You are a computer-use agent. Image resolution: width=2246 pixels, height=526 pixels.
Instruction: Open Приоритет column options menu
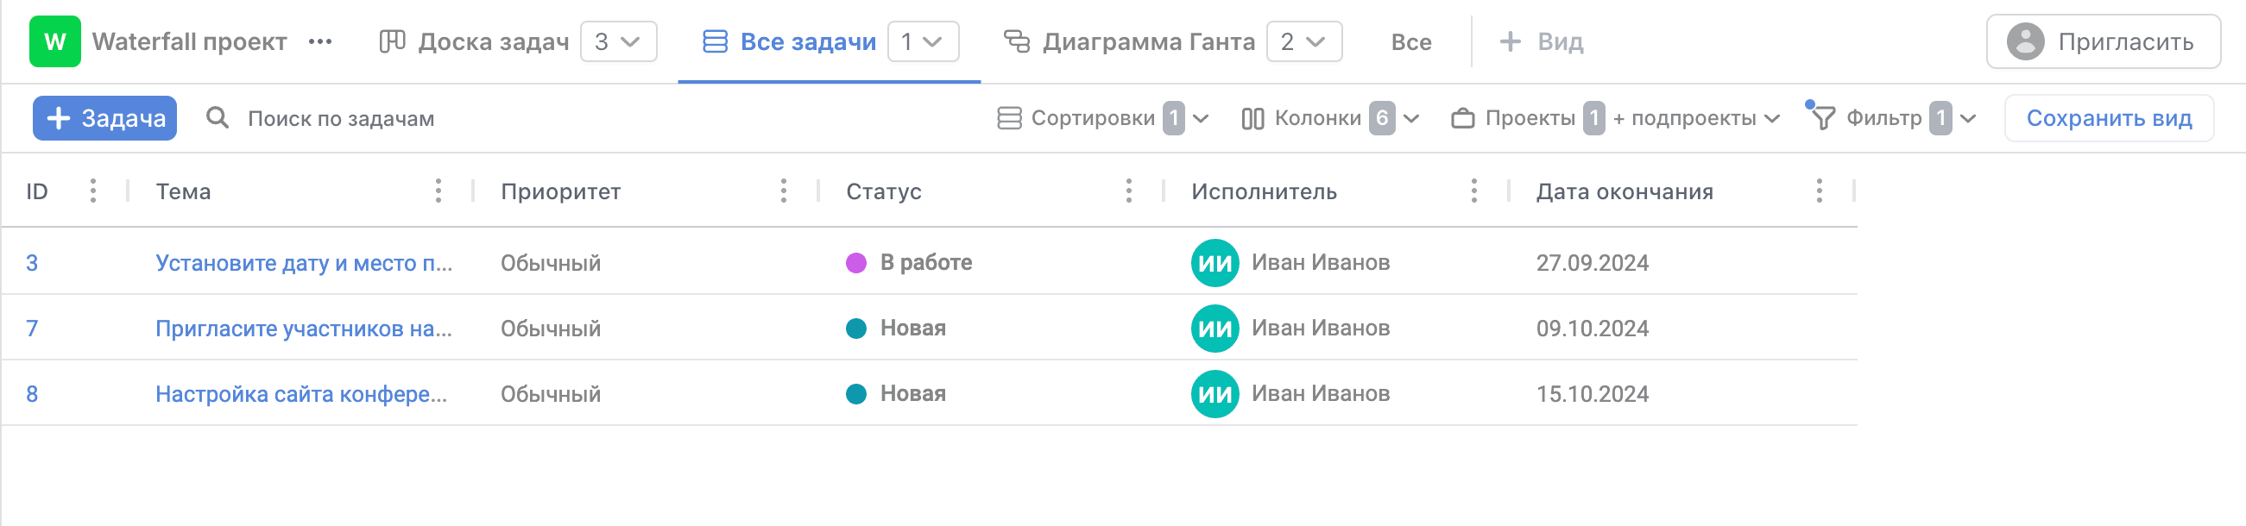784,191
